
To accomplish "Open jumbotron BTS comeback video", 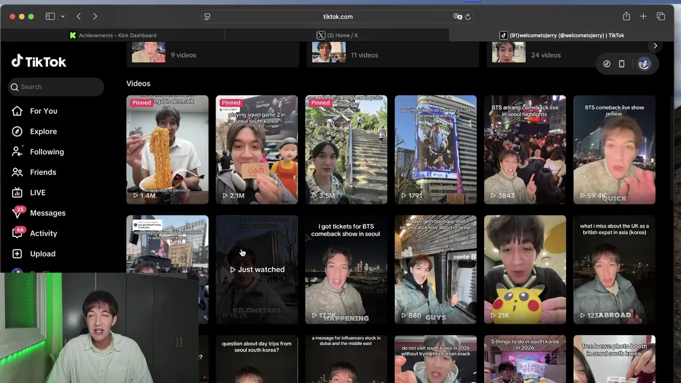I will pos(436,149).
